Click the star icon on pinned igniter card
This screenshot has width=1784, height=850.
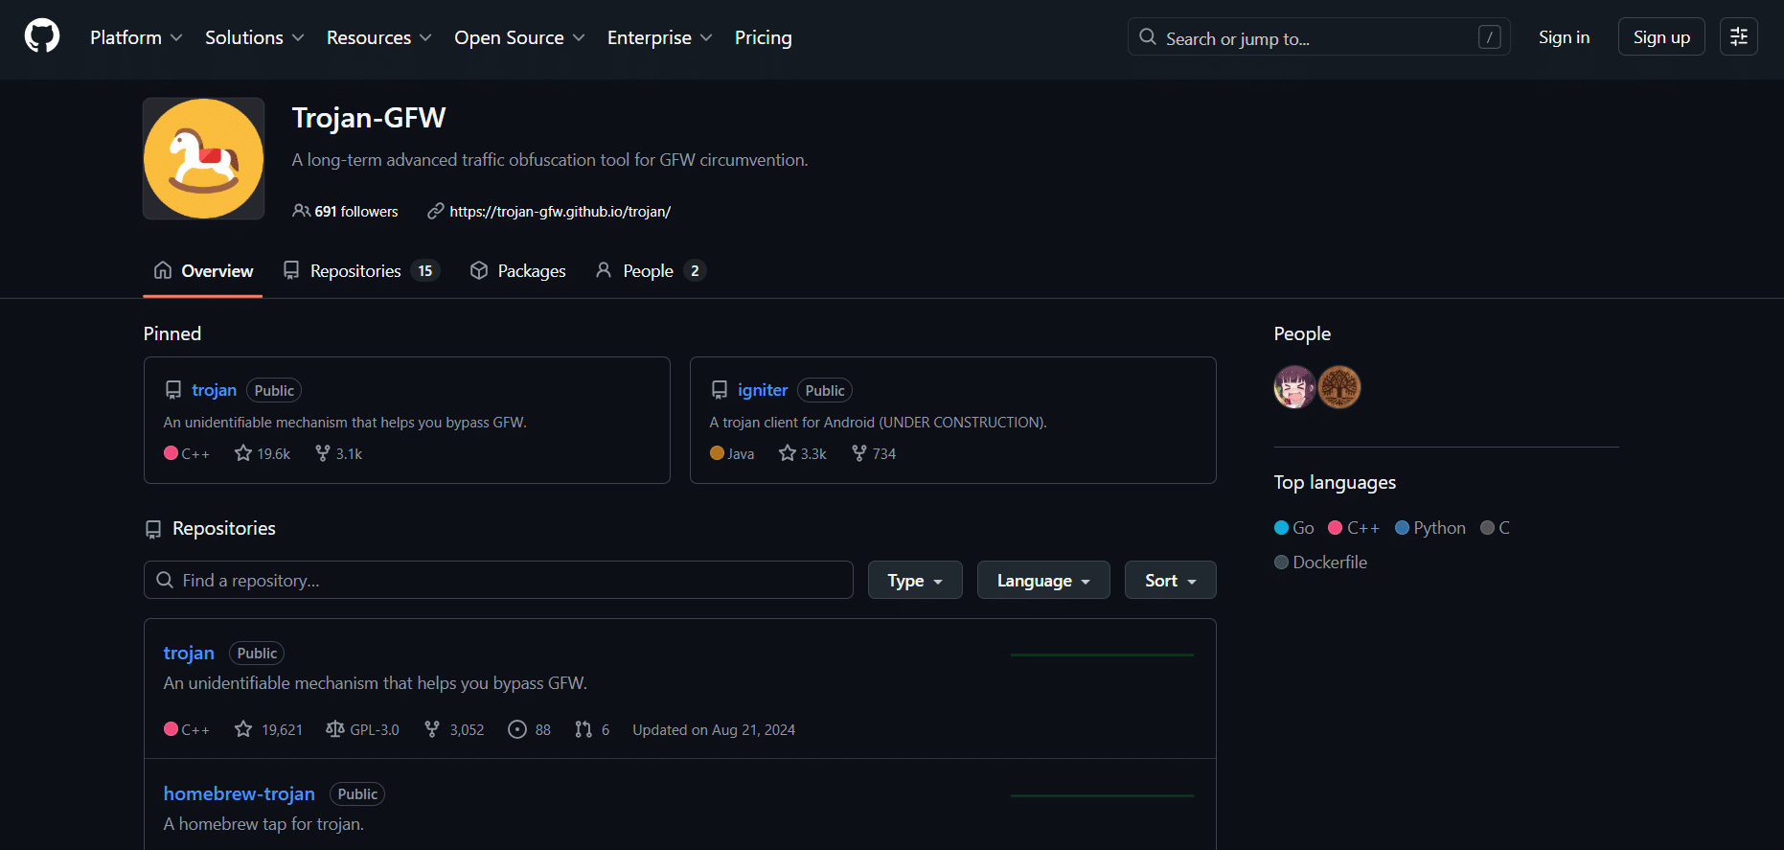tap(788, 453)
